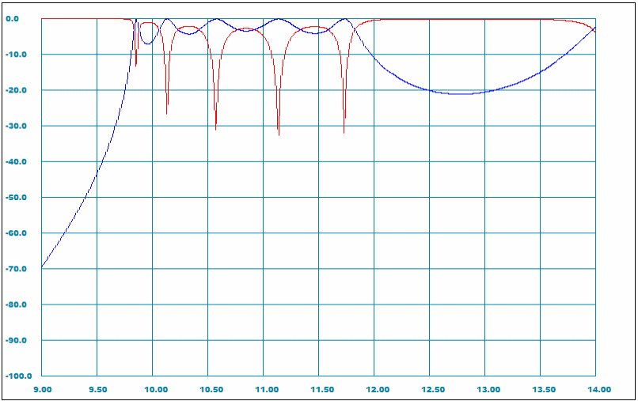The image size is (638, 401).
Task: Click the blue curve's broad minimum near 12.75
Action: [458, 94]
